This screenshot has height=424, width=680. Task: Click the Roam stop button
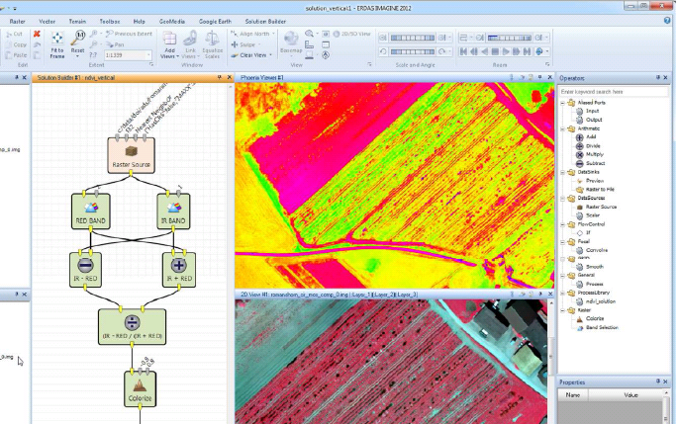[x=495, y=51]
